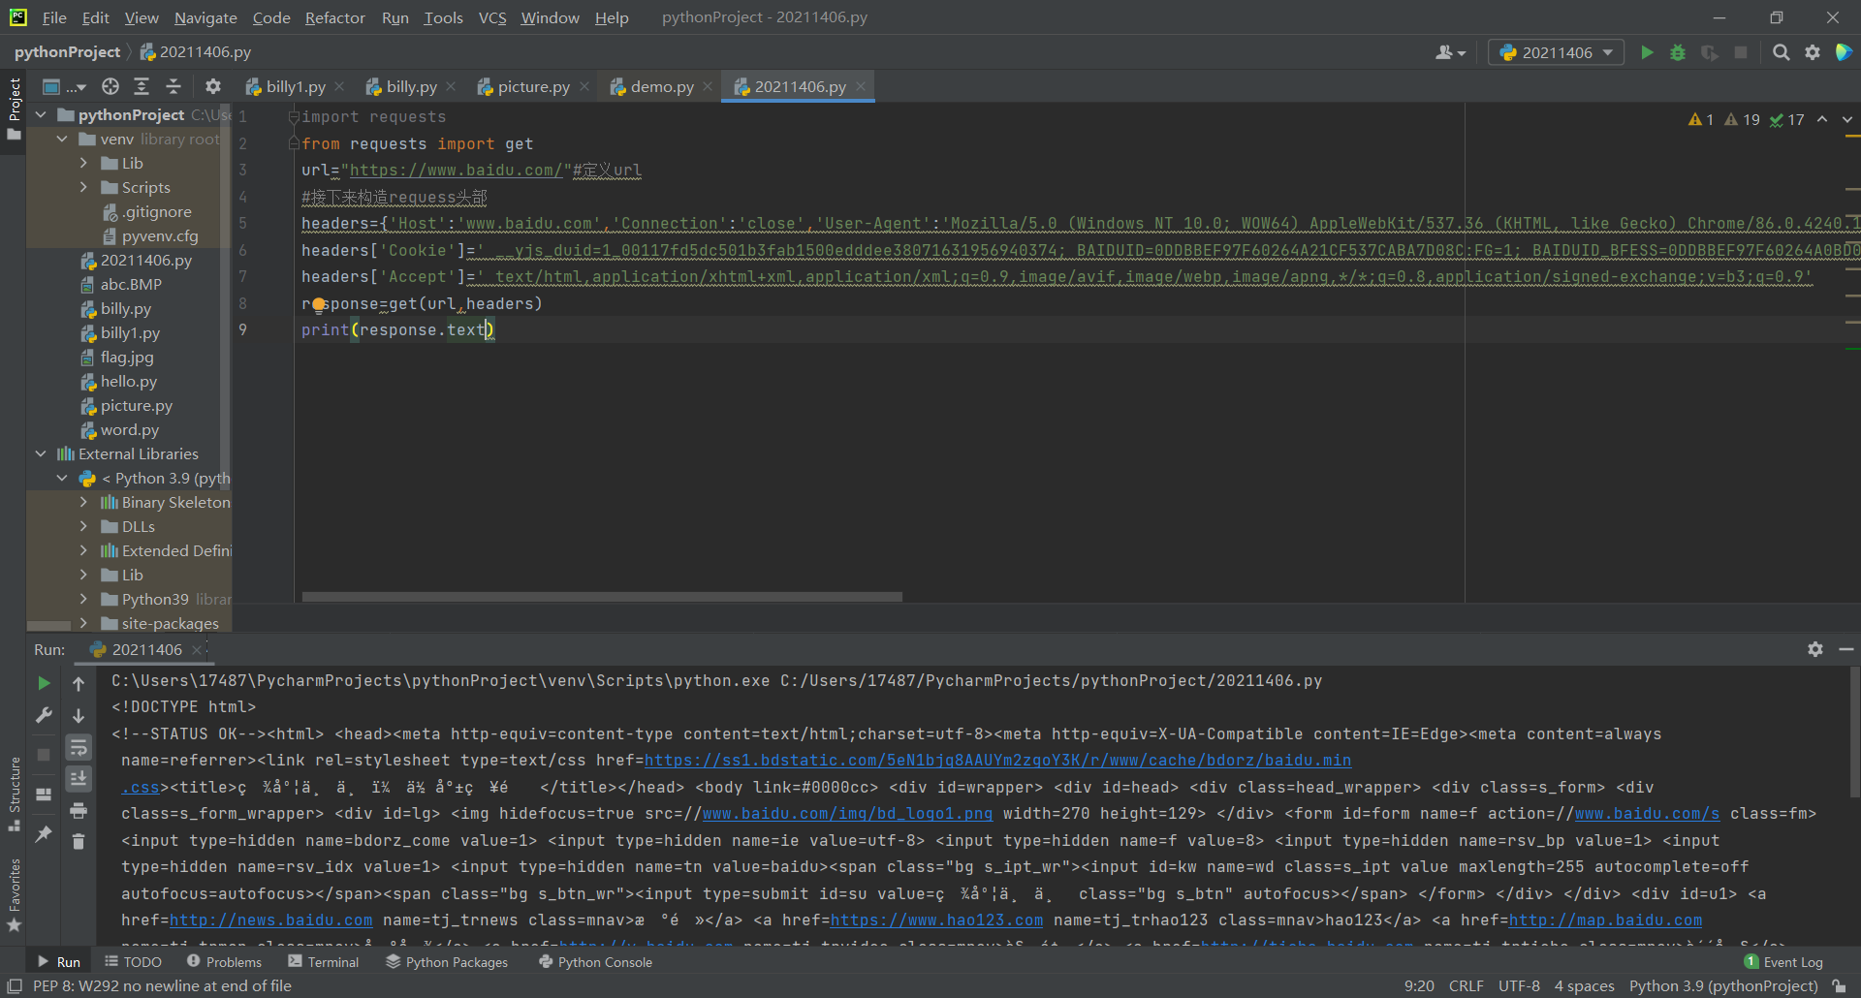Screen dimensions: 1861x998
Task: Toggle scroll to end in Run console
Action: click(x=79, y=779)
